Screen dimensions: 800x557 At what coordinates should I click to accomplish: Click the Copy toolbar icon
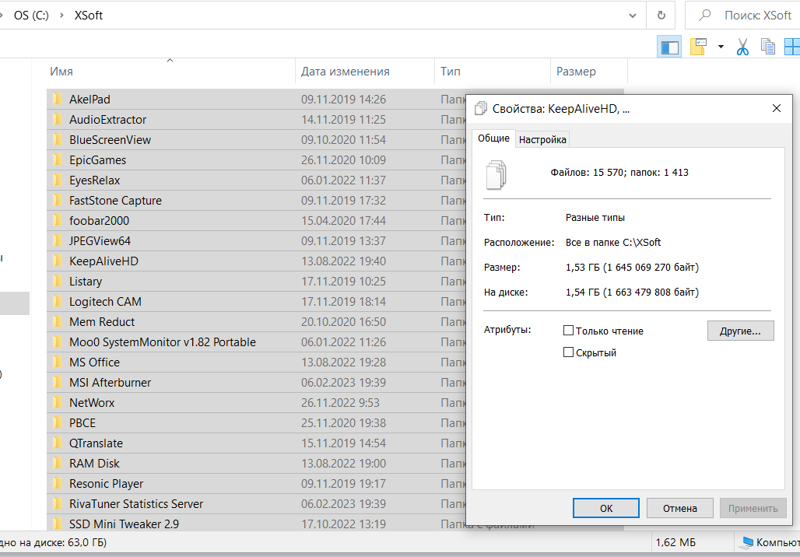pos(768,47)
